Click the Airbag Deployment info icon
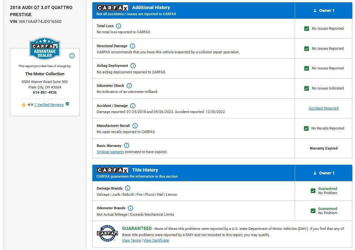The width and height of the screenshot is (355, 250). [133, 66]
